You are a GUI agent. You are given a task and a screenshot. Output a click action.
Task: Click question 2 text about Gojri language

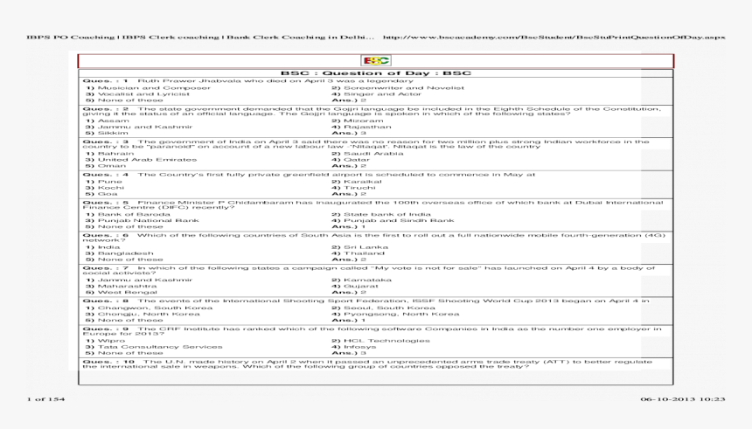[x=372, y=111]
